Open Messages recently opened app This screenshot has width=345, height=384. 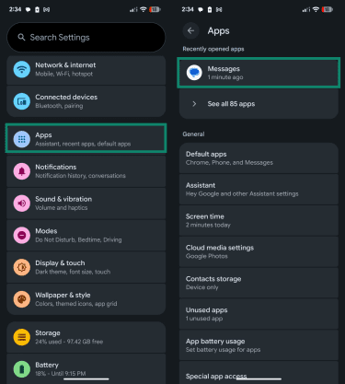[259, 73]
